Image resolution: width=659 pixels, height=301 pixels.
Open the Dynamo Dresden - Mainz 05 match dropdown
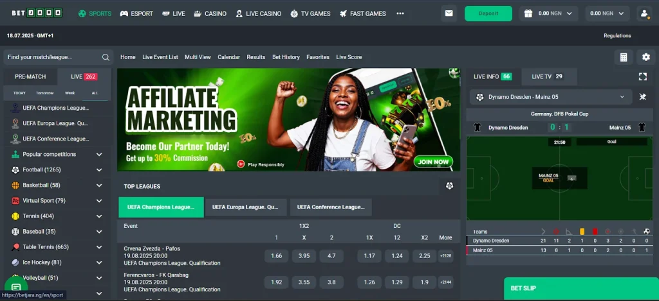point(551,97)
